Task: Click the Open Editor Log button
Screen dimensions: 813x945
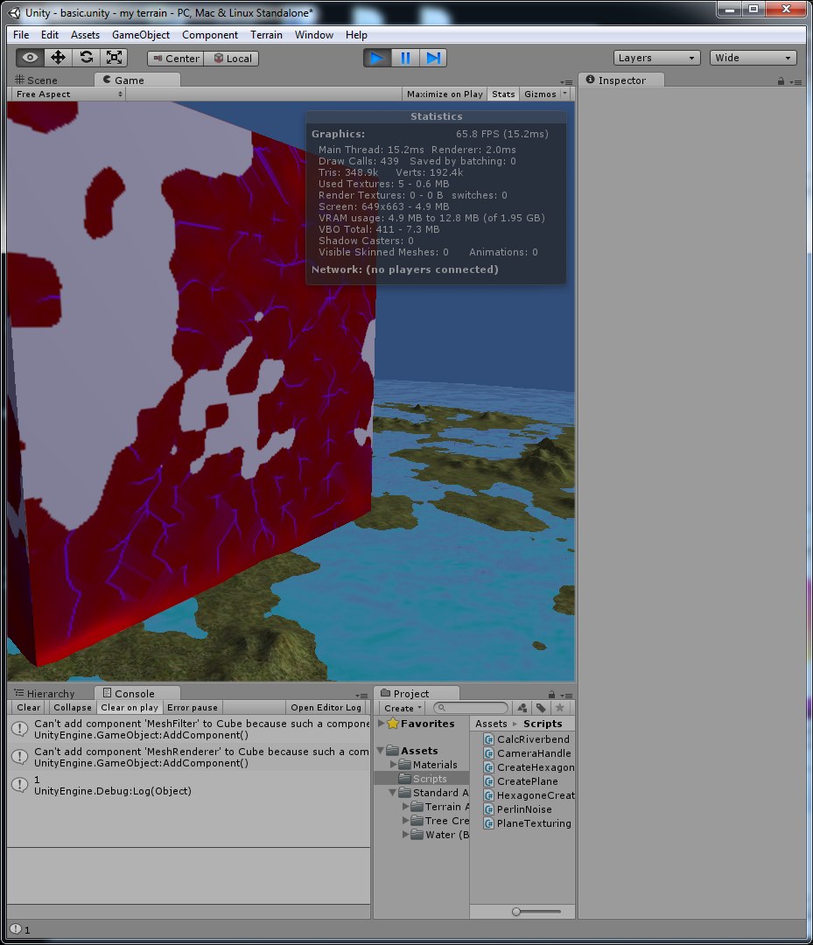Action: pos(326,708)
